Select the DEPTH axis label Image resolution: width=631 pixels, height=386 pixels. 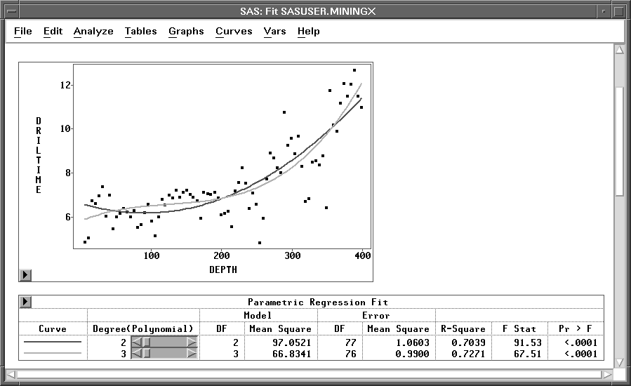tap(222, 269)
